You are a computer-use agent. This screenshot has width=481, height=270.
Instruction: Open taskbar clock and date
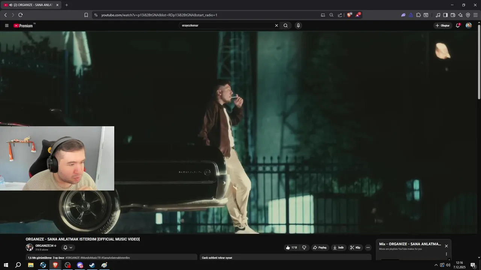tap(459, 265)
